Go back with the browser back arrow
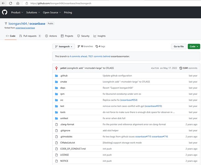 pos(3,3)
